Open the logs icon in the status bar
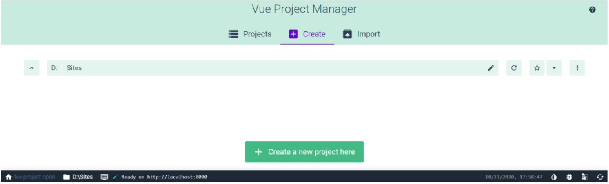The image size is (609, 184). 104,177
